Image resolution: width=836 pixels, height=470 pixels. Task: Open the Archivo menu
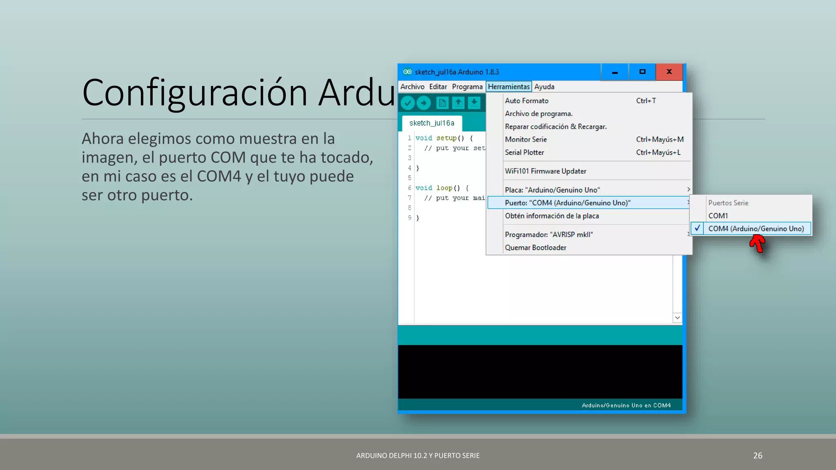(x=412, y=86)
